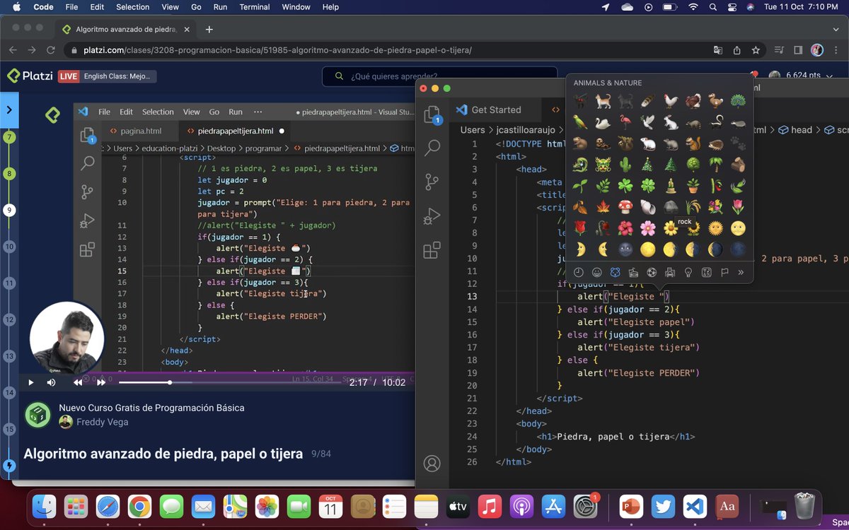
Task: Expand emoji picker with the double-chevron button
Action: [741, 272]
